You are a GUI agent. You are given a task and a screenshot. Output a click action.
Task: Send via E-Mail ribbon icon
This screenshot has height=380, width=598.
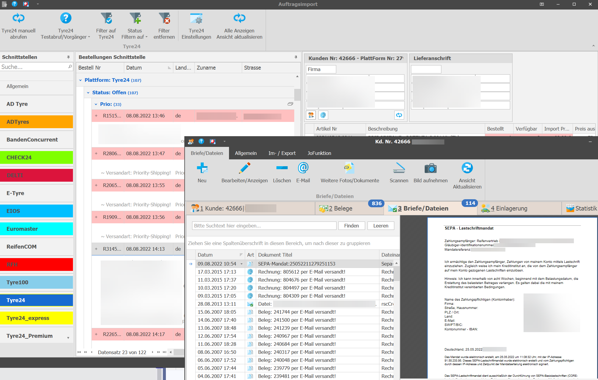tap(303, 168)
